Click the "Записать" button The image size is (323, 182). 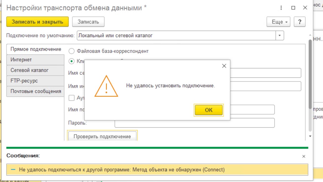coord(88,22)
